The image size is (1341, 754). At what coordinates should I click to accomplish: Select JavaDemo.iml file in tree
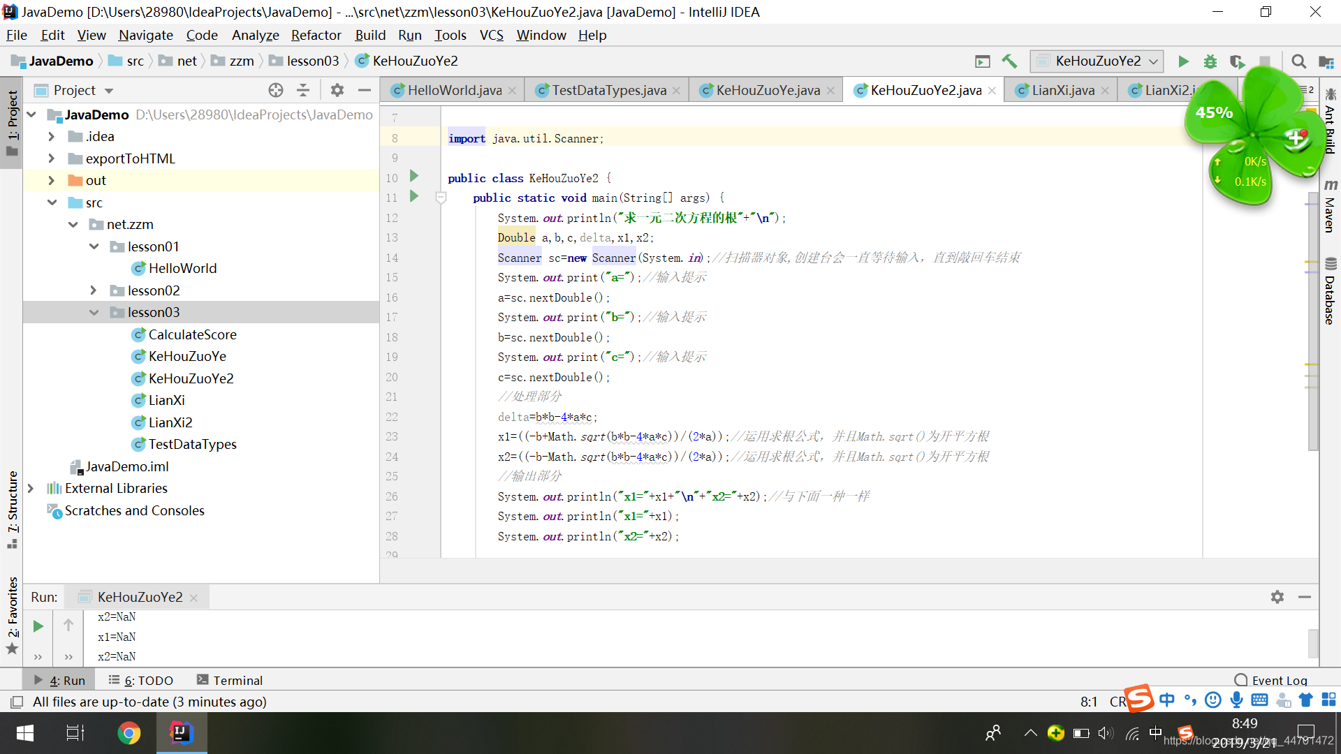(126, 466)
